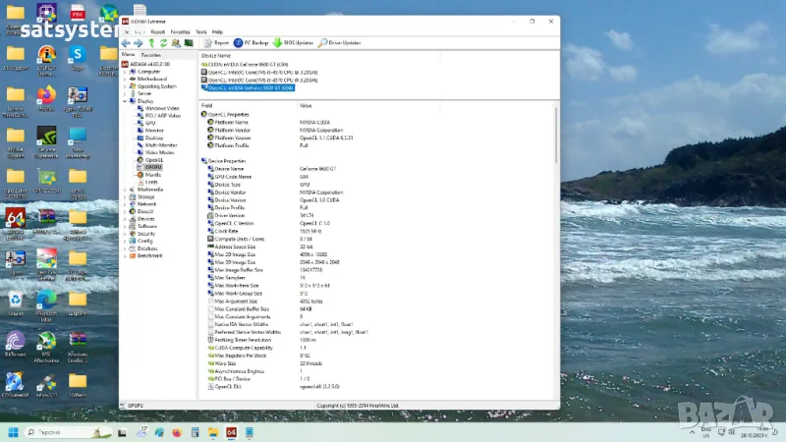This screenshot has width=786, height=442.
Task: Open the Favorites menu
Action: [x=180, y=31]
